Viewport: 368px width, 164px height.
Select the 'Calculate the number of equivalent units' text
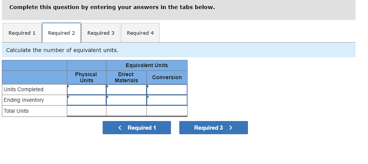tap(62, 50)
